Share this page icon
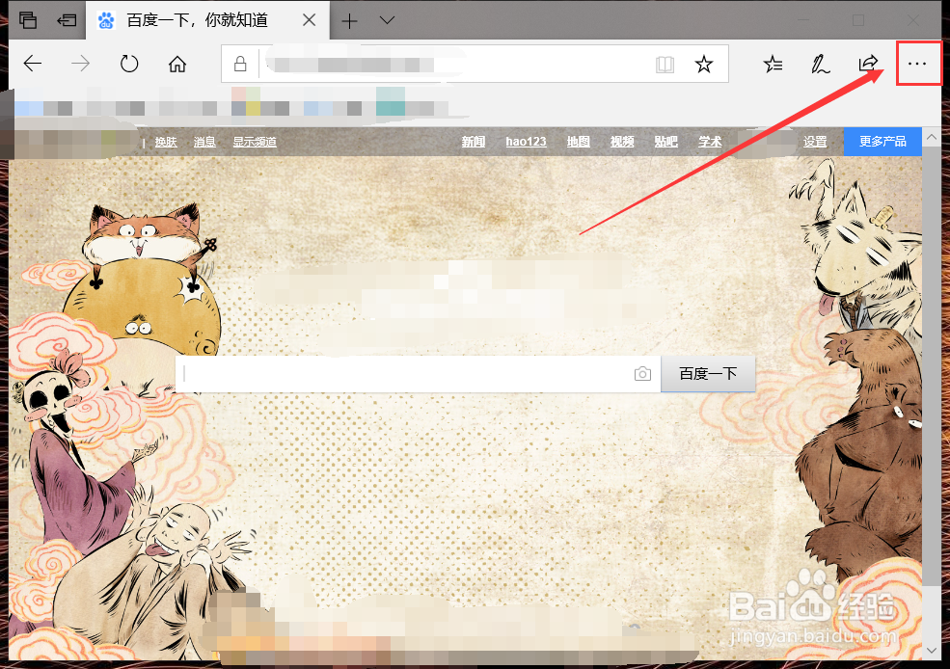This screenshot has height=669, width=950. coord(868,63)
